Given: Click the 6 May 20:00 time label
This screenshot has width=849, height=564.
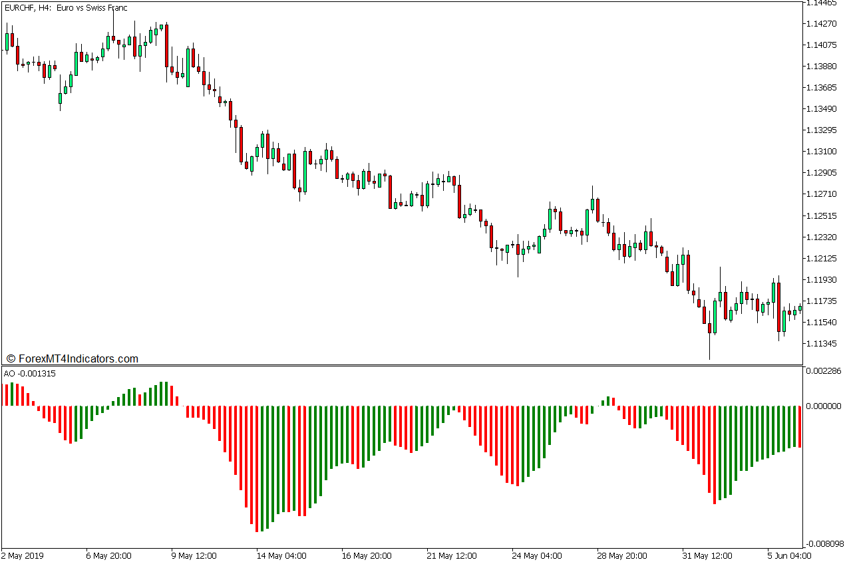Looking at the screenshot, I should click(108, 555).
